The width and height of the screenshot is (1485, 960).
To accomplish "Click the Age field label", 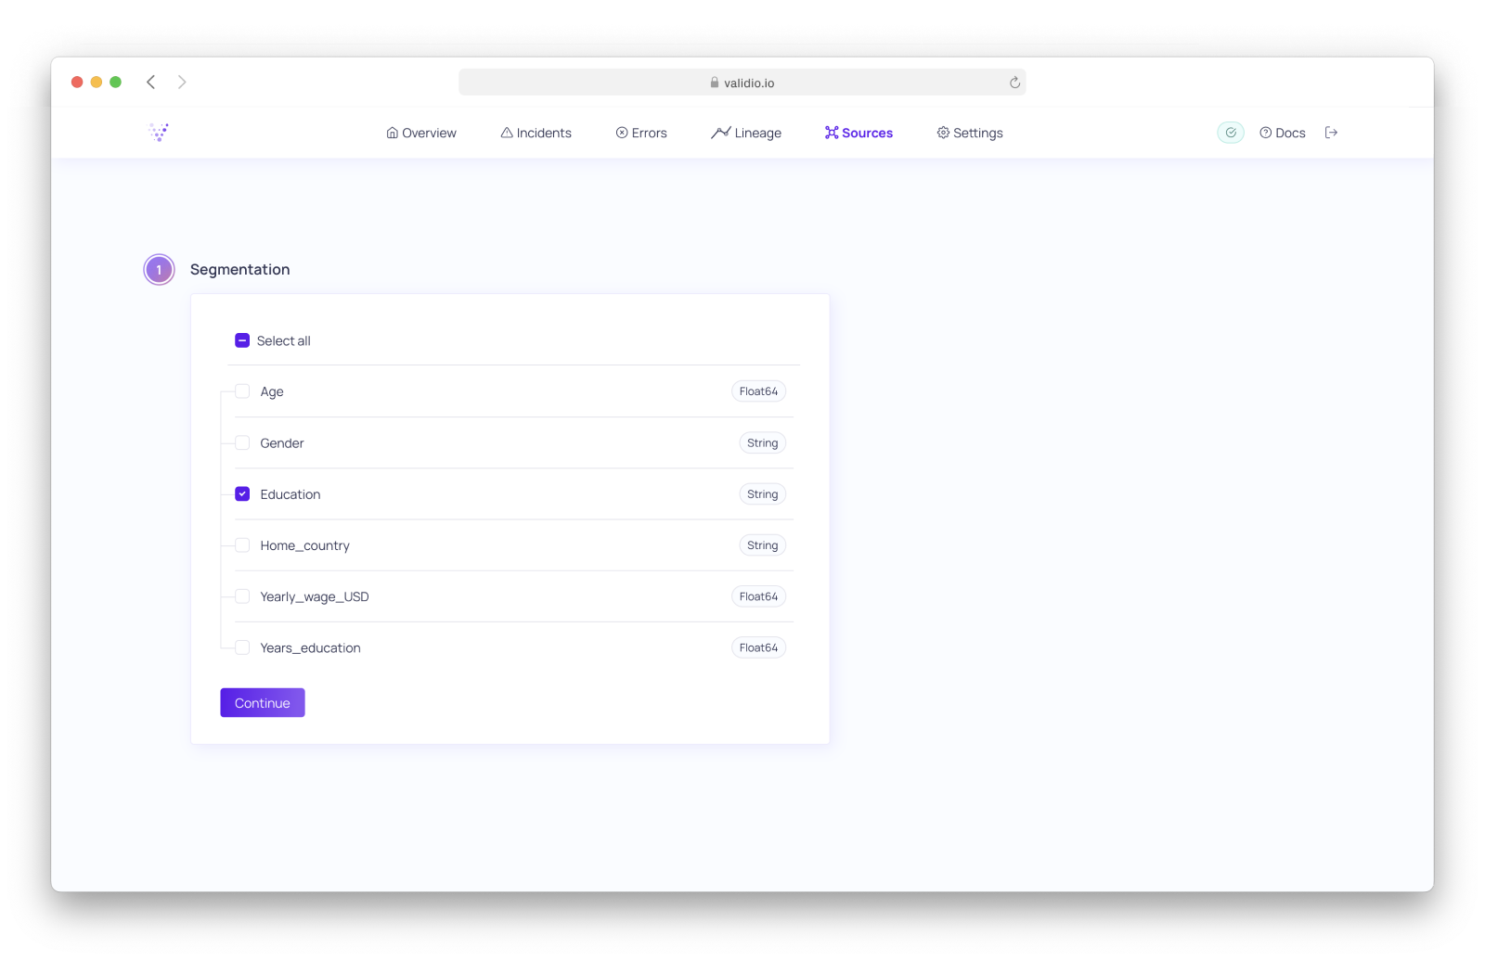I will [272, 391].
